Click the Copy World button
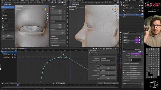 point(54,41)
